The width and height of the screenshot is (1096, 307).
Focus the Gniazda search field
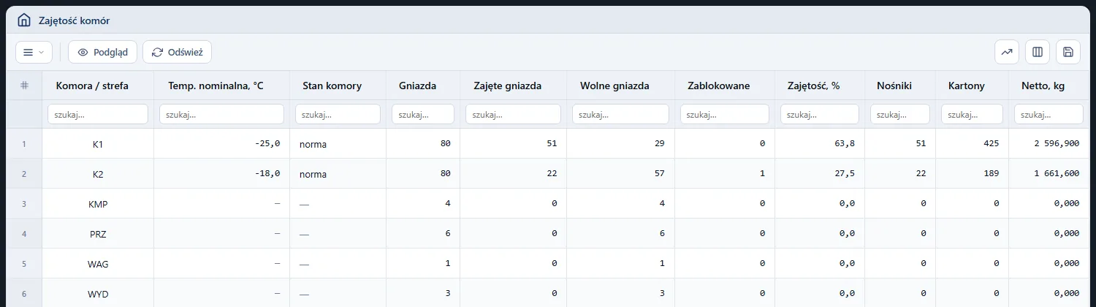click(423, 114)
